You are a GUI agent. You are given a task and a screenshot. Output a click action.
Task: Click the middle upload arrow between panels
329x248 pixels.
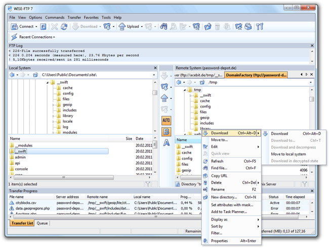pyautogui.click(x=164, y=98)
